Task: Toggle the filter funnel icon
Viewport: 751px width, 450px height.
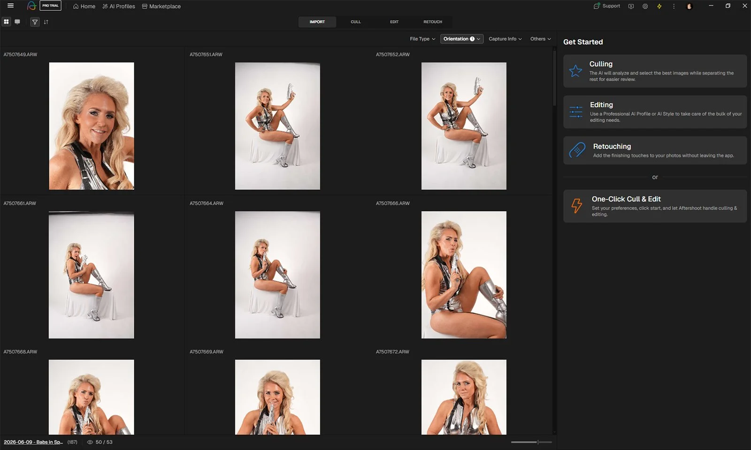Action: point(35,22)
